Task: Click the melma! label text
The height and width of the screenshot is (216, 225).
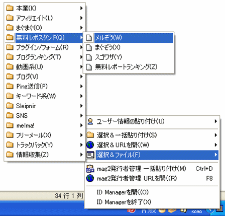Action: tap(26, 125)
